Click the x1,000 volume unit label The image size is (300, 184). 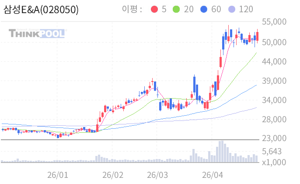click(274, 163)
